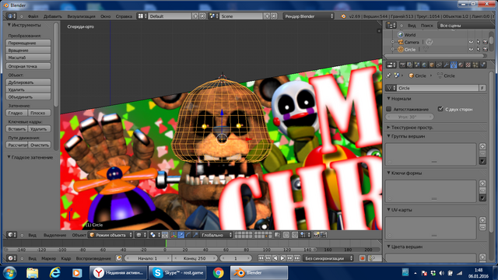
Task: Click the Начало: 1 frame field
Action: click(148, 258)
